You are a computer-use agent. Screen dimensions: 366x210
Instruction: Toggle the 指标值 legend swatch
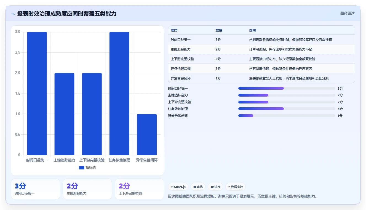pyautogui.click(x=81, y=168)
